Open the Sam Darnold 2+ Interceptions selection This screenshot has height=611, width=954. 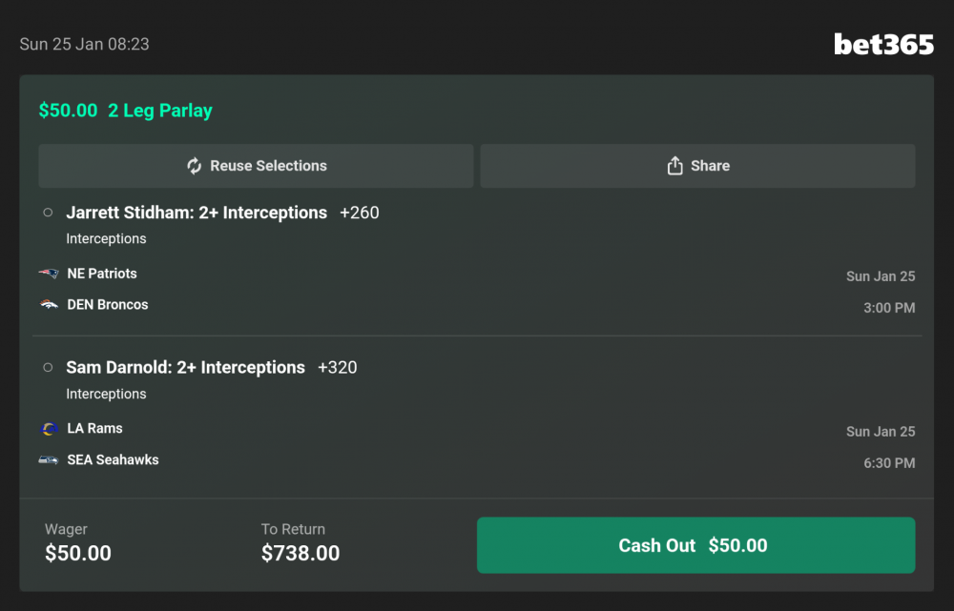pos(185,367)
